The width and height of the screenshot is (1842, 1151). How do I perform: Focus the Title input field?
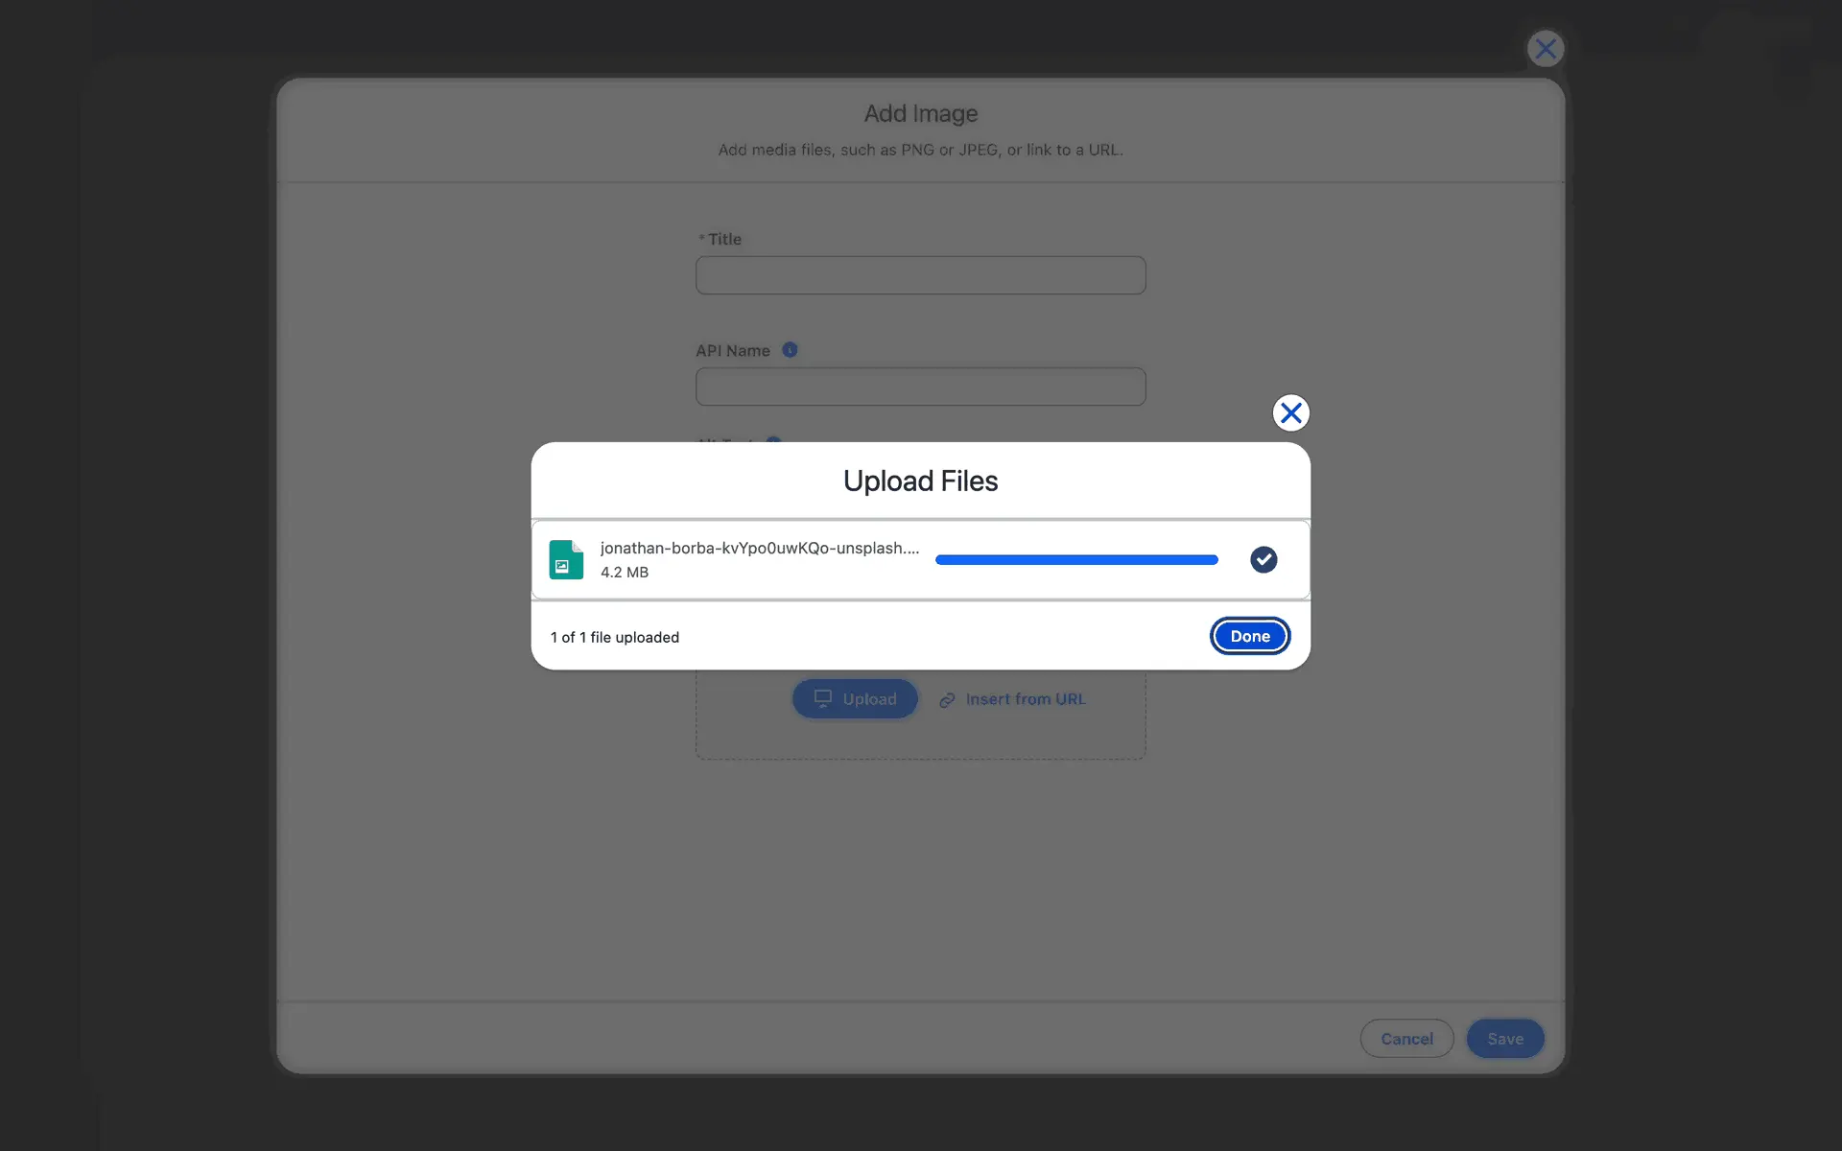click(x=920, y=275)
